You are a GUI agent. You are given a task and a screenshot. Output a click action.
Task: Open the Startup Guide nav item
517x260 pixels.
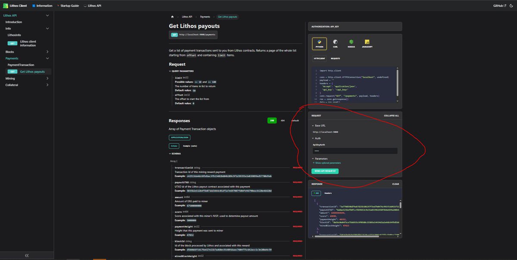click(x=68, y=6)
